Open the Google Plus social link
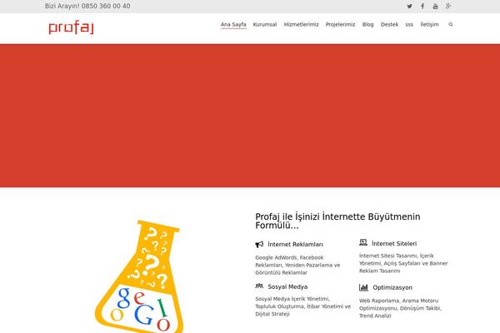Image resolution: width=500 pixels, height=333 pixels. point(448,7)
